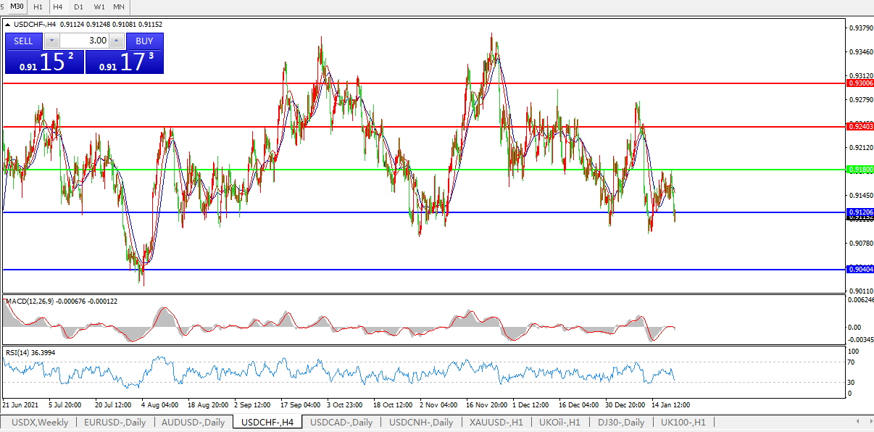The image size is (874, 432).
Task: Increase lot volume with up arrow
Action: (x=116, y=41)
